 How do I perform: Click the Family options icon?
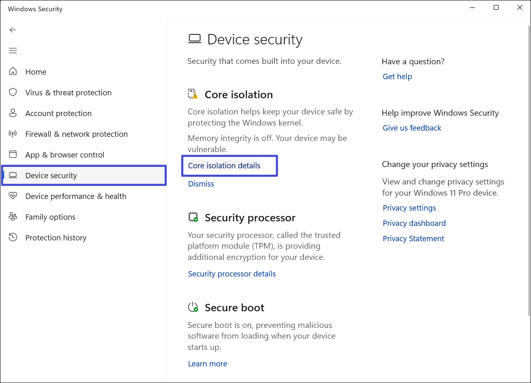coord(13,217)
